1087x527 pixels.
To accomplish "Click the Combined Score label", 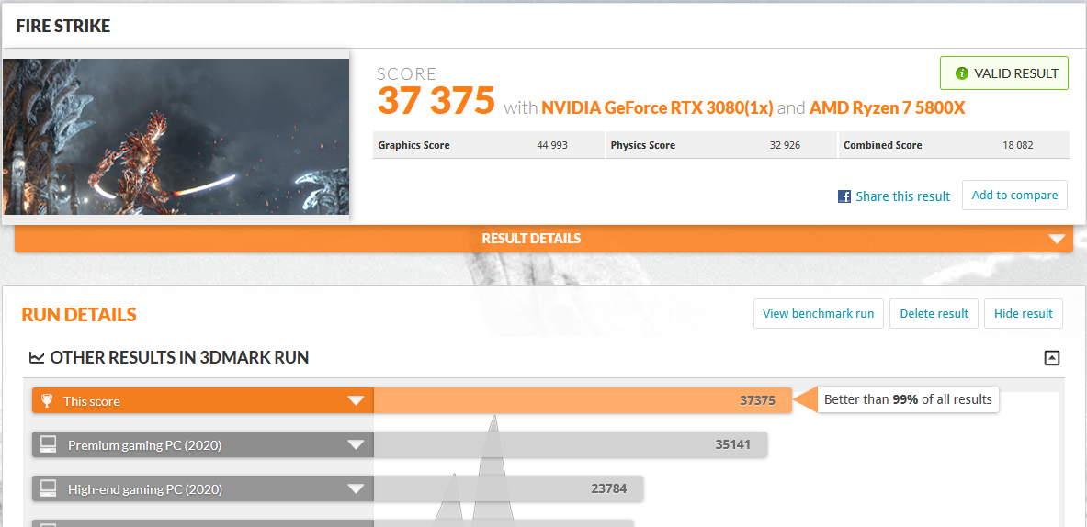I will click(882, 145).
